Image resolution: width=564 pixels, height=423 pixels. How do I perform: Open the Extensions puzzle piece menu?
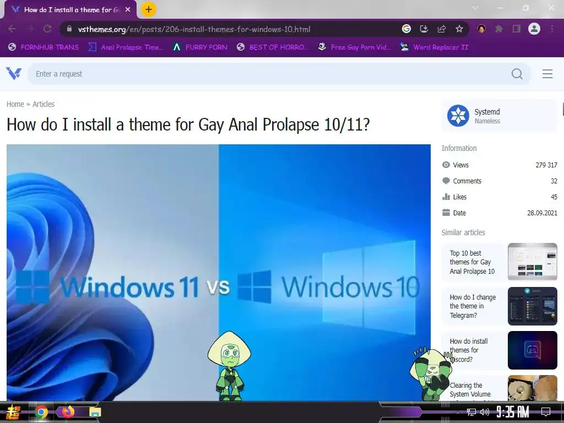[499, 29]
